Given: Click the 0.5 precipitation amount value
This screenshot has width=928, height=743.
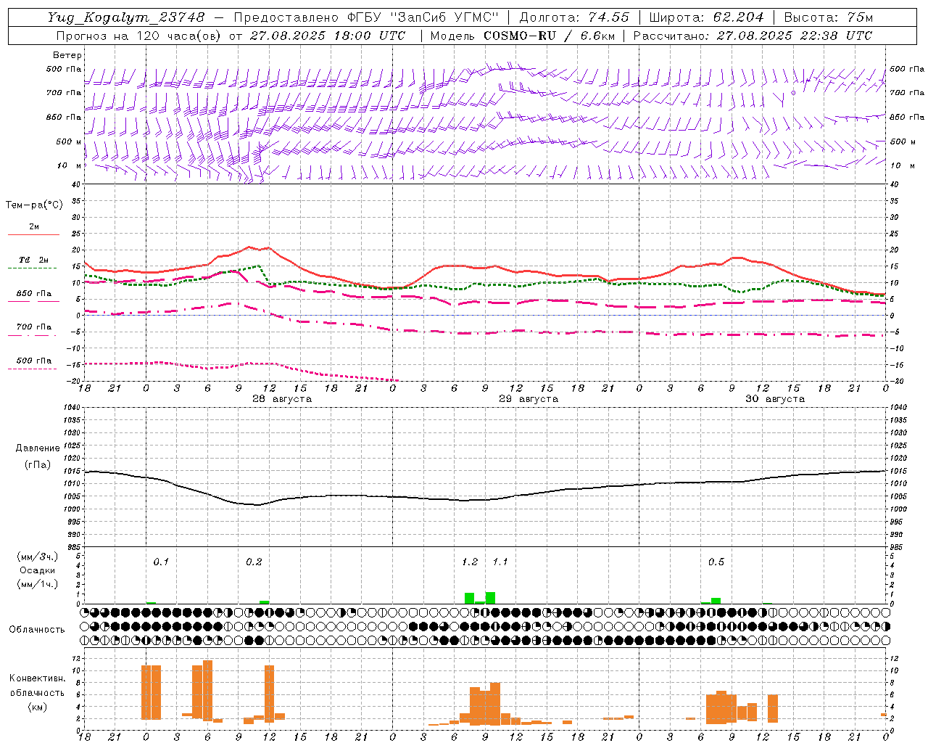Looking at the screenshot, I should (716, 562).
